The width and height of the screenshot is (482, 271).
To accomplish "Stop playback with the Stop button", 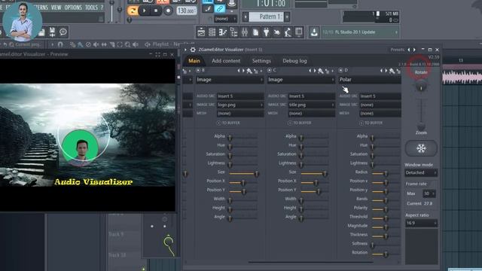I will [156, 11].
